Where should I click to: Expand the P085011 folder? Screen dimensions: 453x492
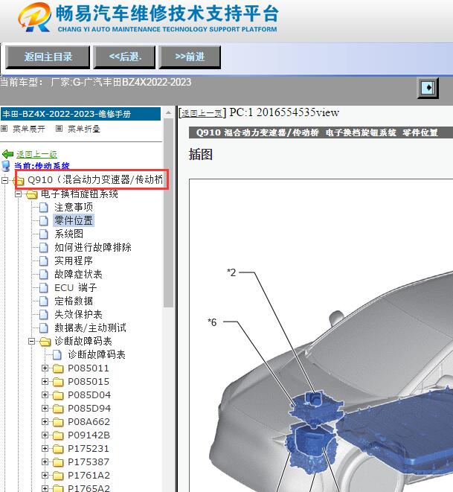tap(45, 368)
